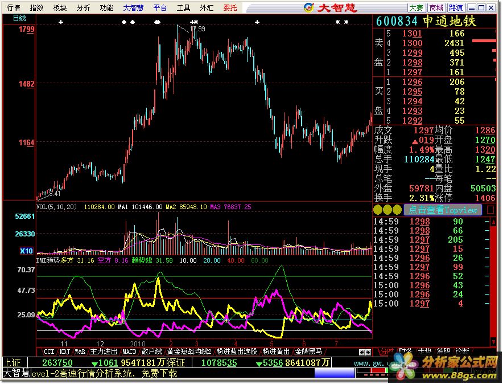Open the red 委托 menu

230,8
